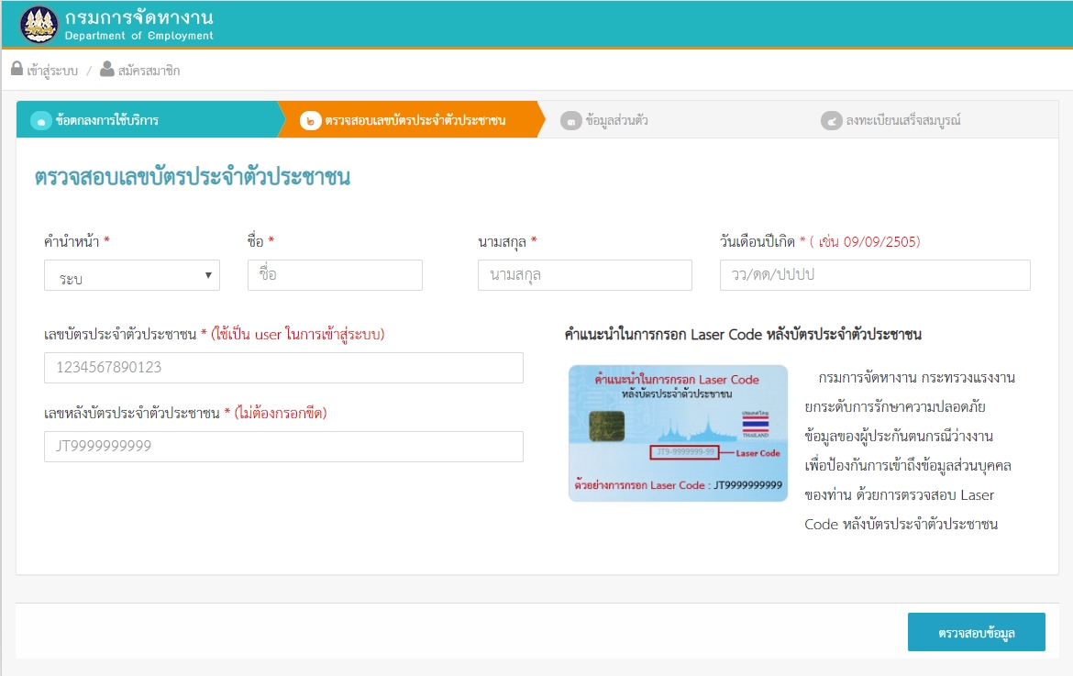Click the page heading ตรวจสอบเลขบัตรประจำตัวประชาชน
Screen dimensions: 1073x676
[x=193, y=177]
